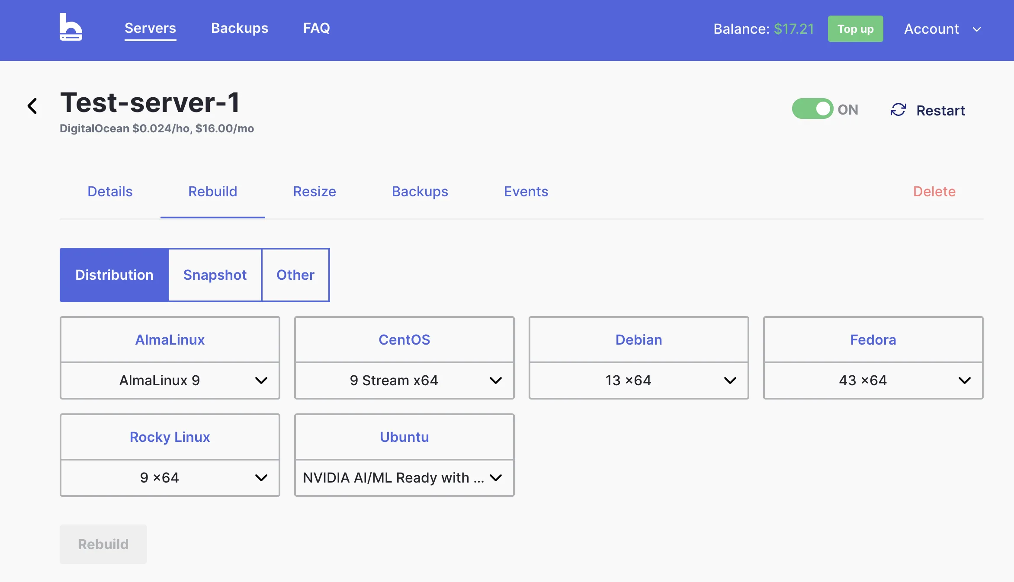Choose the Ubuntu distribution card

coord(404,437)
